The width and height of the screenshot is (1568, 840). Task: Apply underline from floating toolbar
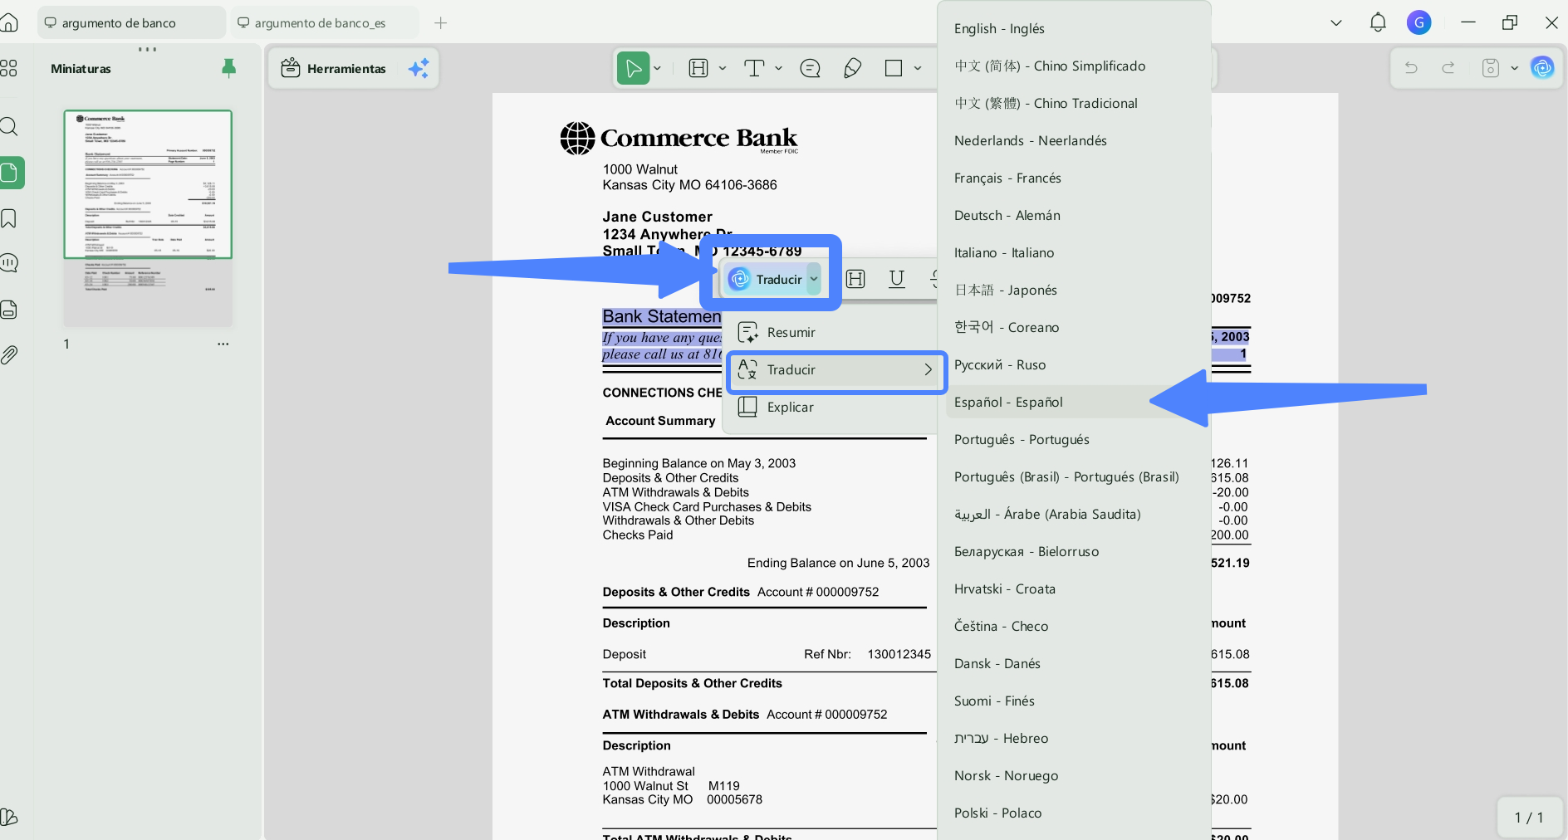click(x=897, y=279)
